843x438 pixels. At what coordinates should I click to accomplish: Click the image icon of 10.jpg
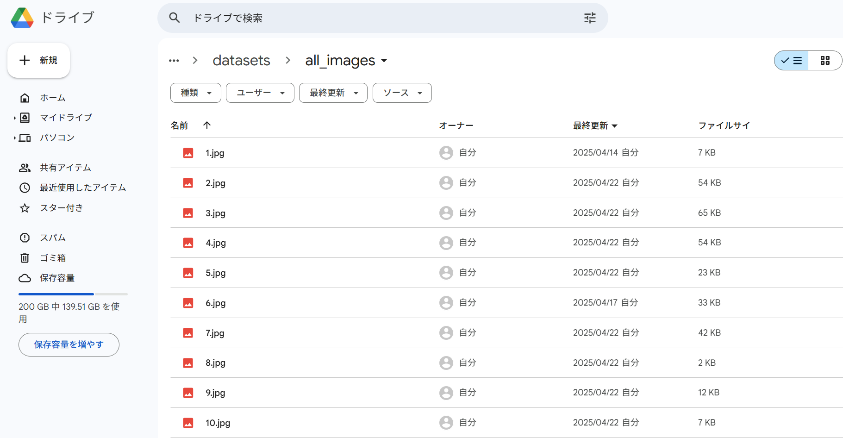click(188, 423)
